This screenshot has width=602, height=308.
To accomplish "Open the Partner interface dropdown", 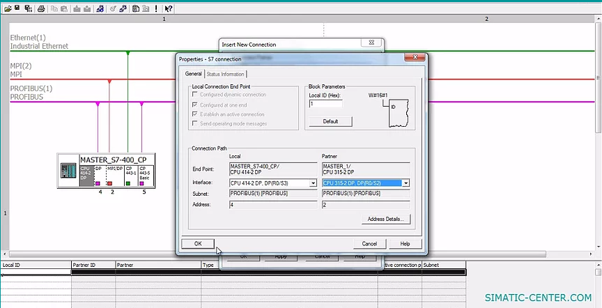I will pyautogui.click(x=405, y=183).
